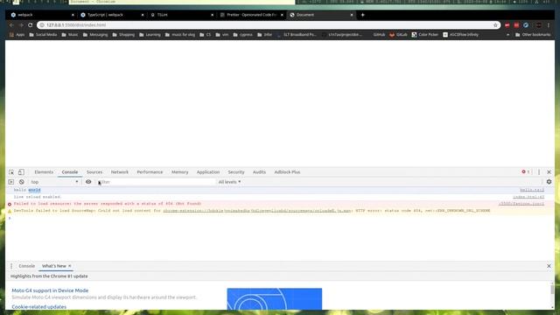Expand the Social Media bookmarks folder
560x315 pixels.
(x=43, y=35)
